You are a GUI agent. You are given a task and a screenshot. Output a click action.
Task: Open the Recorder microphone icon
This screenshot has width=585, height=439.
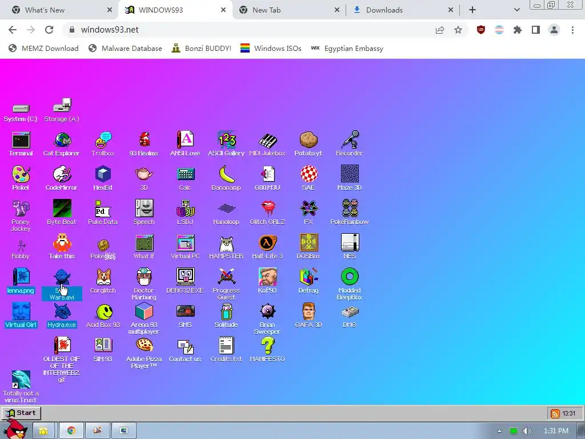coord(349,143)
